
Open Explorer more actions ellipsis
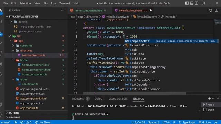[63, 10]
